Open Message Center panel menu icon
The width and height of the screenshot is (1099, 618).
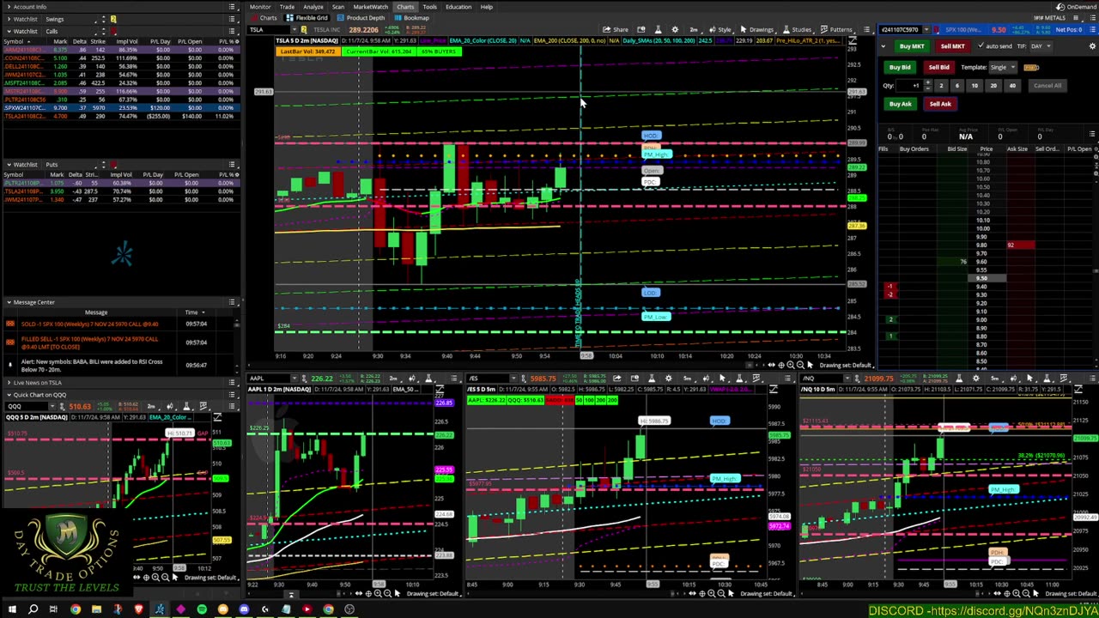tap(232, 302)
